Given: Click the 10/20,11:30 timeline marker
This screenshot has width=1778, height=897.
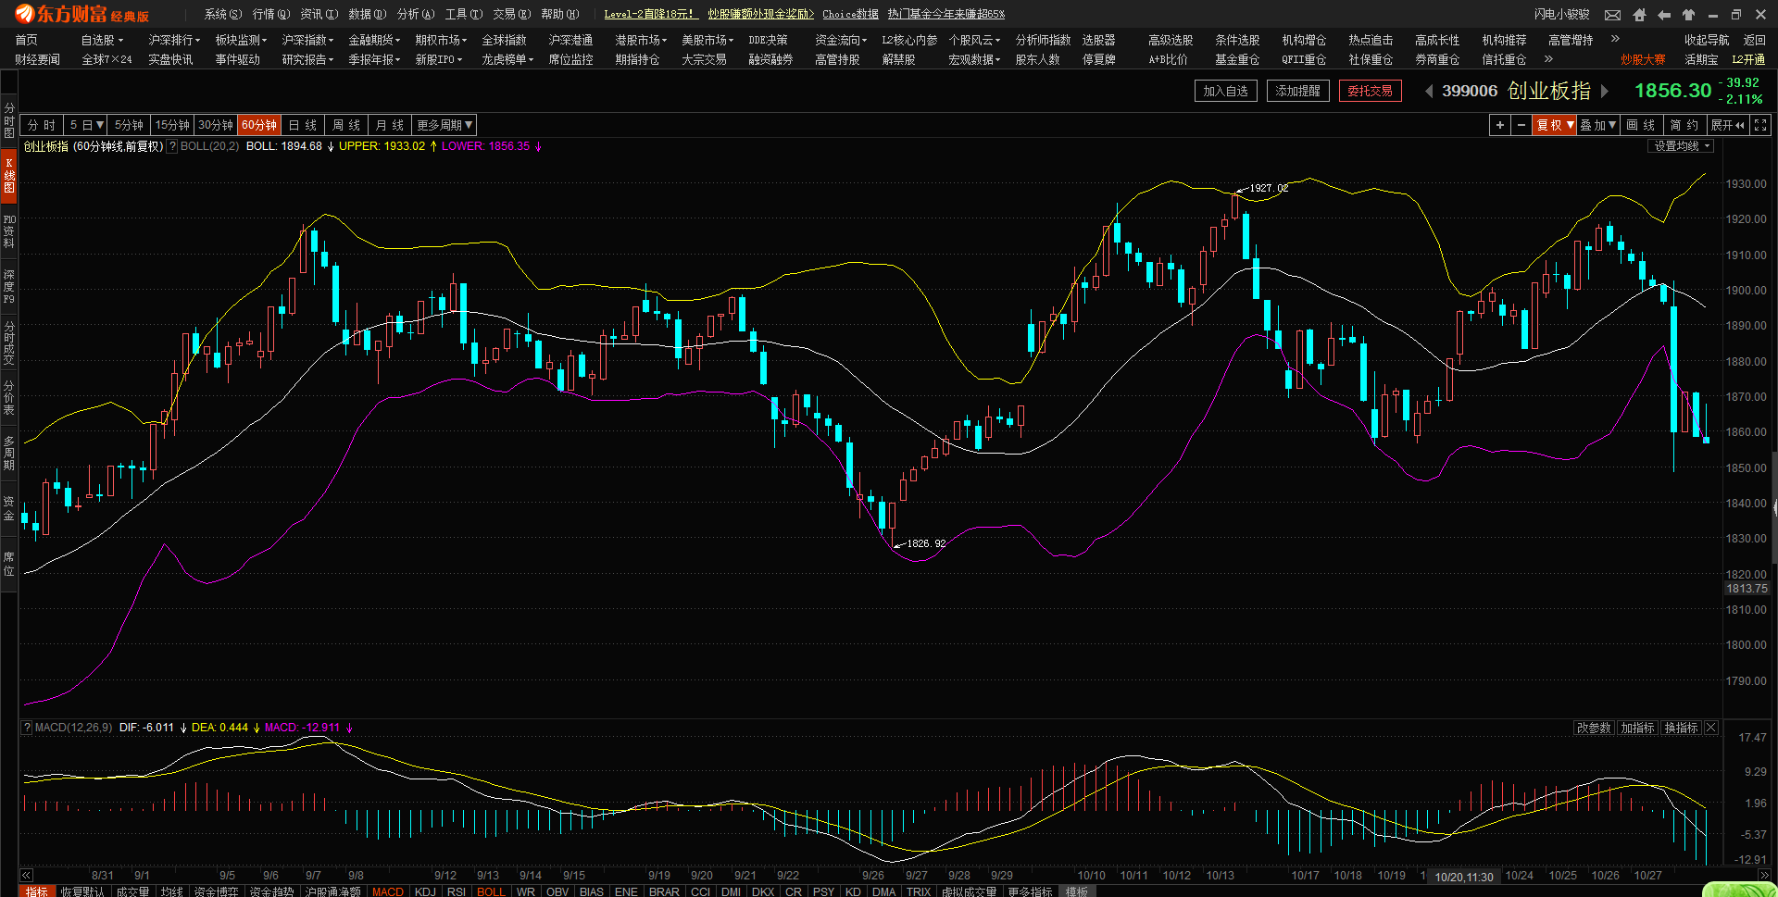Looking at the screenshot, I should [x=1464, y=877].
